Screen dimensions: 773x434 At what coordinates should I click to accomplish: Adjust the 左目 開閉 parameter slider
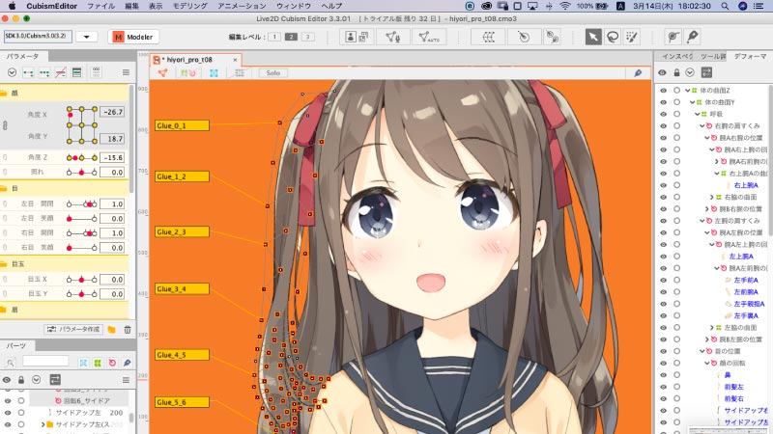82,203
